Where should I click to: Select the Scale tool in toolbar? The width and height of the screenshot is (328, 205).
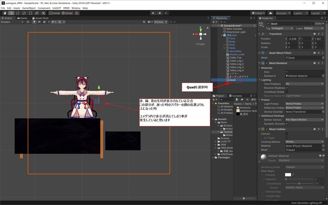[x=24, y=13]
